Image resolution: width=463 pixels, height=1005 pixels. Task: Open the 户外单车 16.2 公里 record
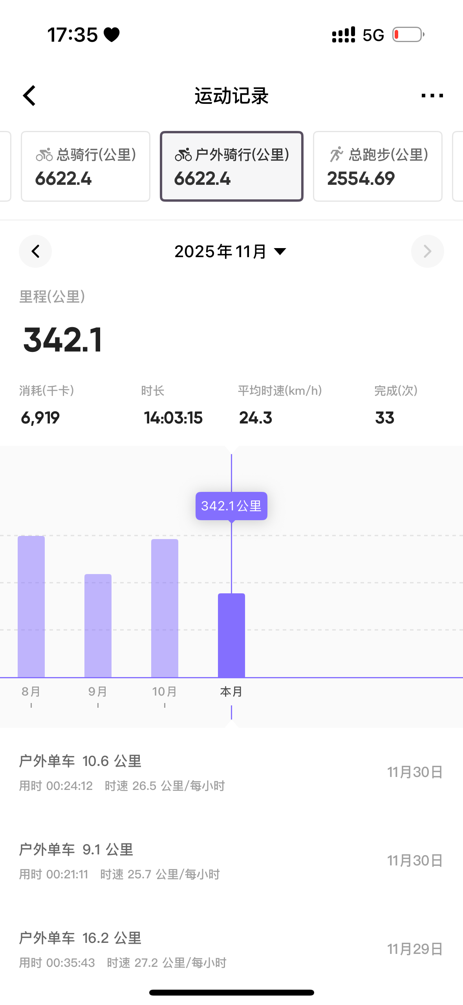click(232, 949)
